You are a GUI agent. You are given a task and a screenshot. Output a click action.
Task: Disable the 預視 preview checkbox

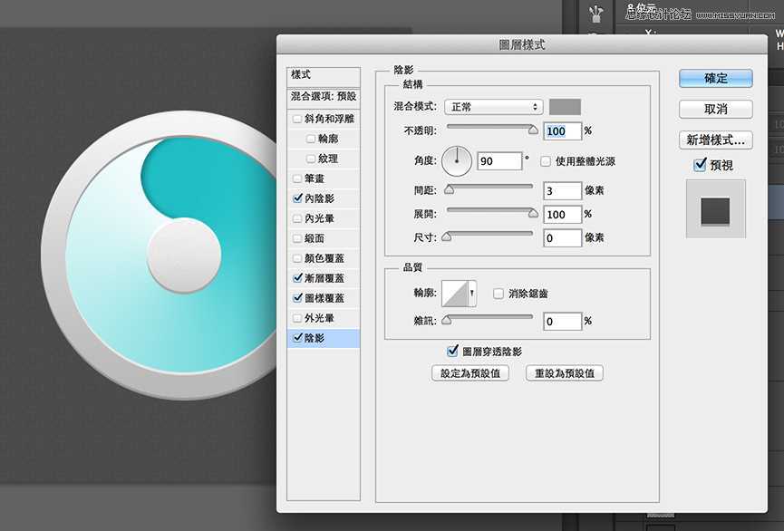click(699, 165)
